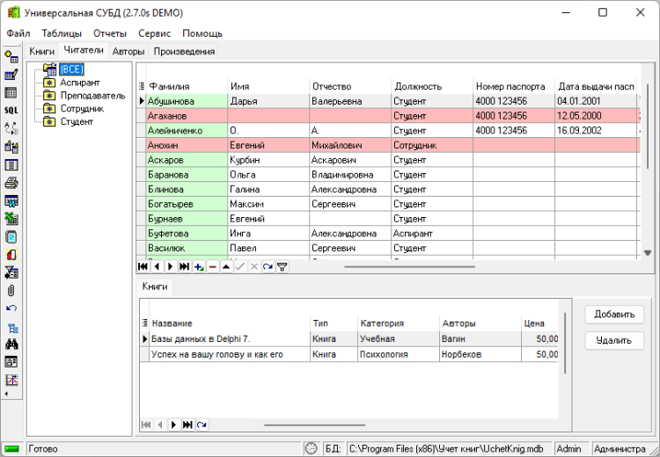Image resolution: width=660 pixels, height=457 pixels.
Task: Click the blue undo arrow icon
Action: [11, 308]
